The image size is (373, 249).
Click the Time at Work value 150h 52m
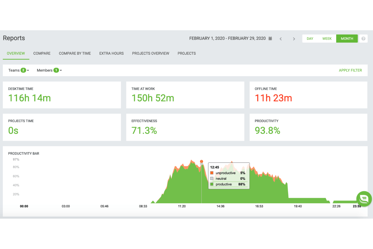click(153, 98)
